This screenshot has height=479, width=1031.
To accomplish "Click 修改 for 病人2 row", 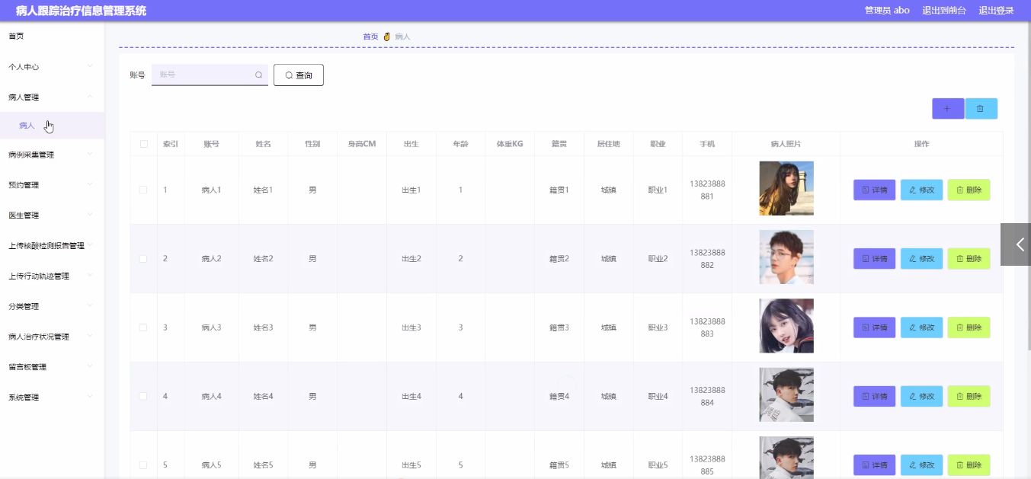I will pos(921,259).
